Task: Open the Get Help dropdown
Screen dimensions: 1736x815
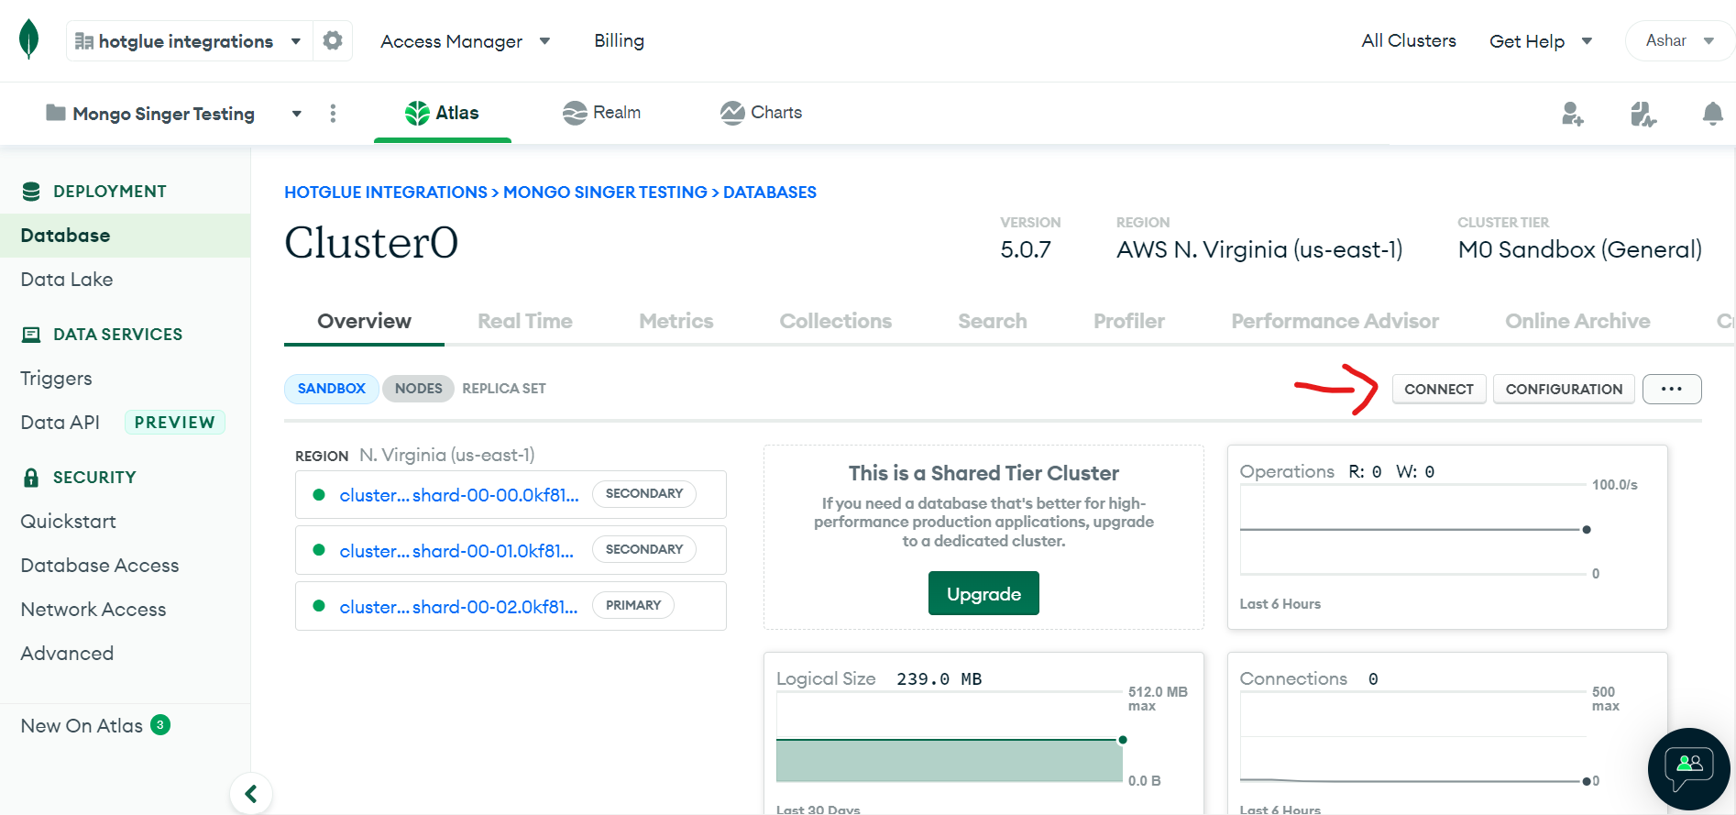Action: click(x=1541, y=41)
